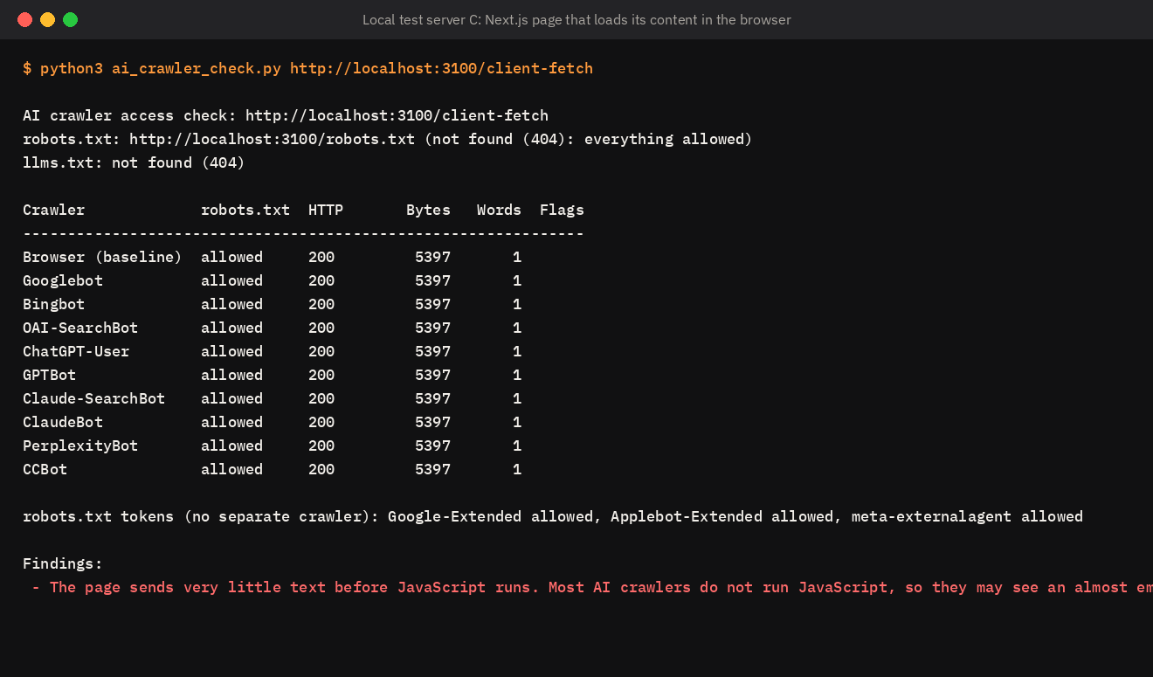Click the 'Bytes' column header

[x=428, y=210]
